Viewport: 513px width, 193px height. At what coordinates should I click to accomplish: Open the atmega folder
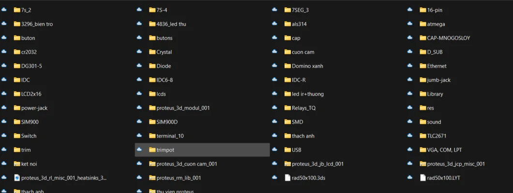tap(436, 24)
